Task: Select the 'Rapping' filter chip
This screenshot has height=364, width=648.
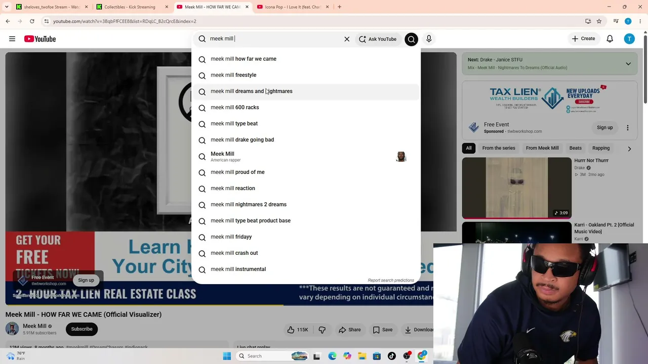Action: pos(601,148)
